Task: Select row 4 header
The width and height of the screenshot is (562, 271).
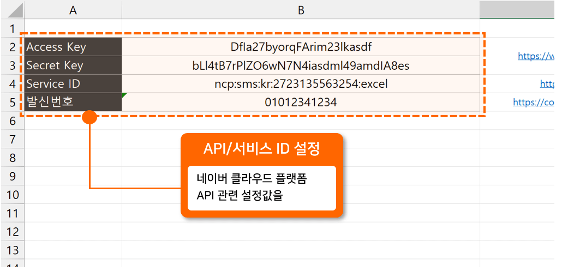Action: (x=13, y=84)
